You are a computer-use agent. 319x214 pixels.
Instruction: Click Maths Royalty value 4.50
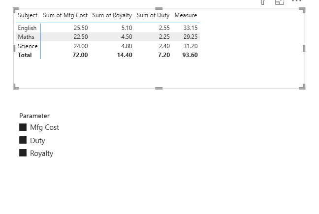[127, 37]
